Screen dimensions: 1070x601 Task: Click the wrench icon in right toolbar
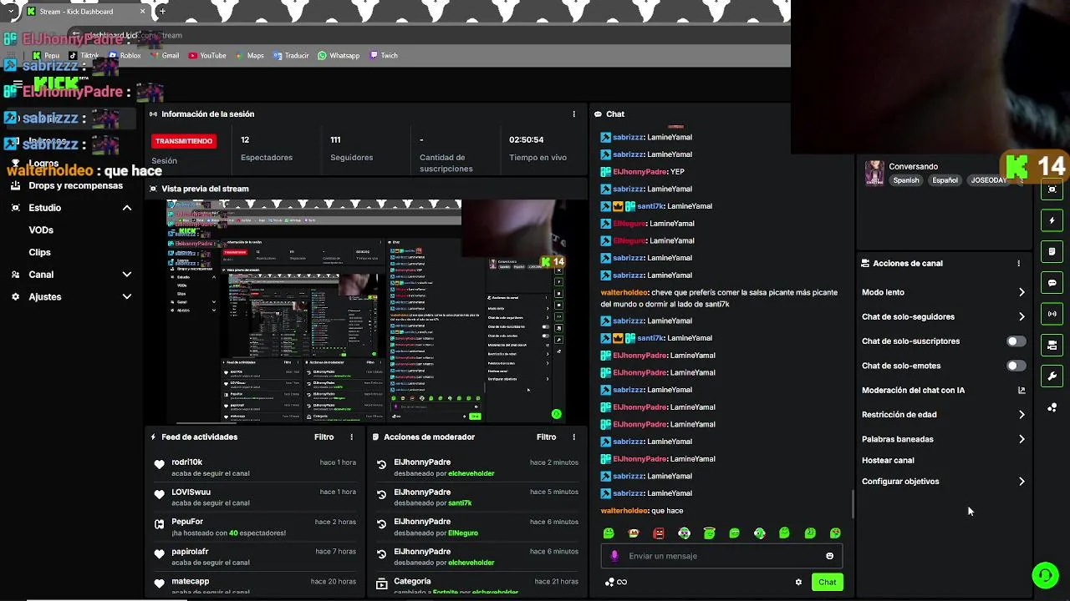click(x=1052, y=376)
